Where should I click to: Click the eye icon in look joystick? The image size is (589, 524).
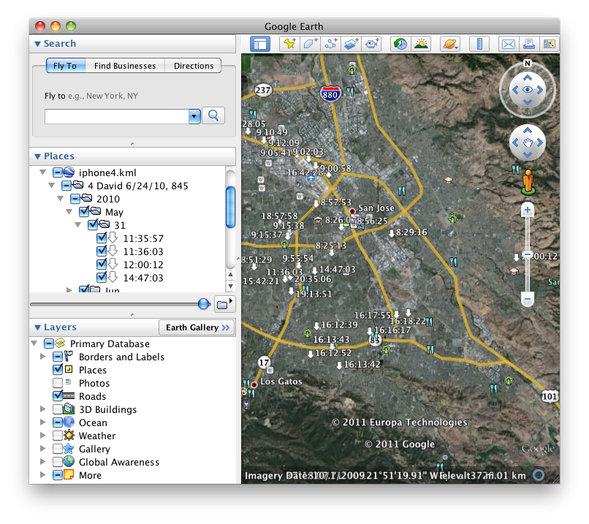coord(528,90)
